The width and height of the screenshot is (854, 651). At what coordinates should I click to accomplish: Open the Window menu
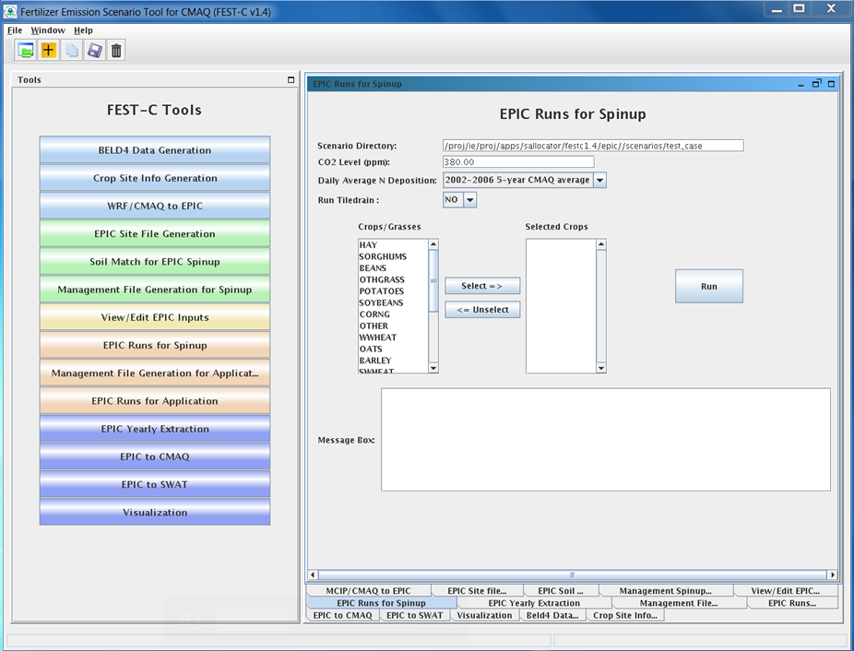pos(48,30)
